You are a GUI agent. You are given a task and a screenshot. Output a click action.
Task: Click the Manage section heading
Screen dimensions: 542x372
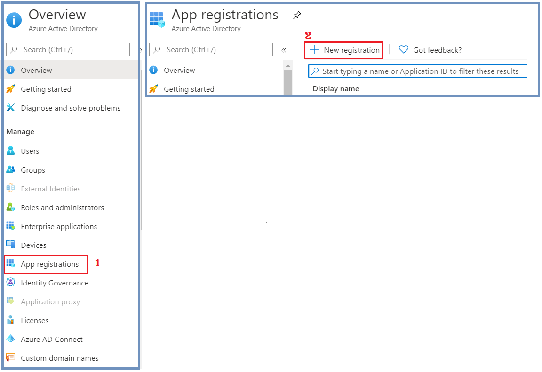tap(20, 131)
